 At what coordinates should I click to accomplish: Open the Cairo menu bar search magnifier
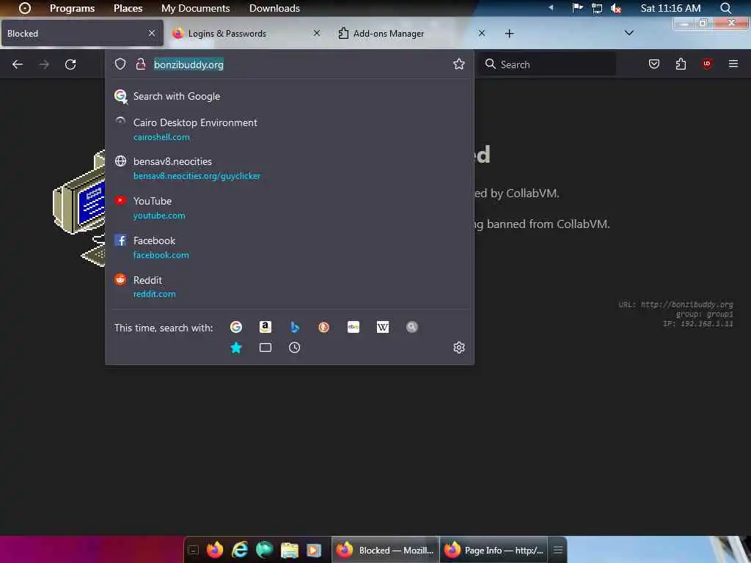(726, 8)
